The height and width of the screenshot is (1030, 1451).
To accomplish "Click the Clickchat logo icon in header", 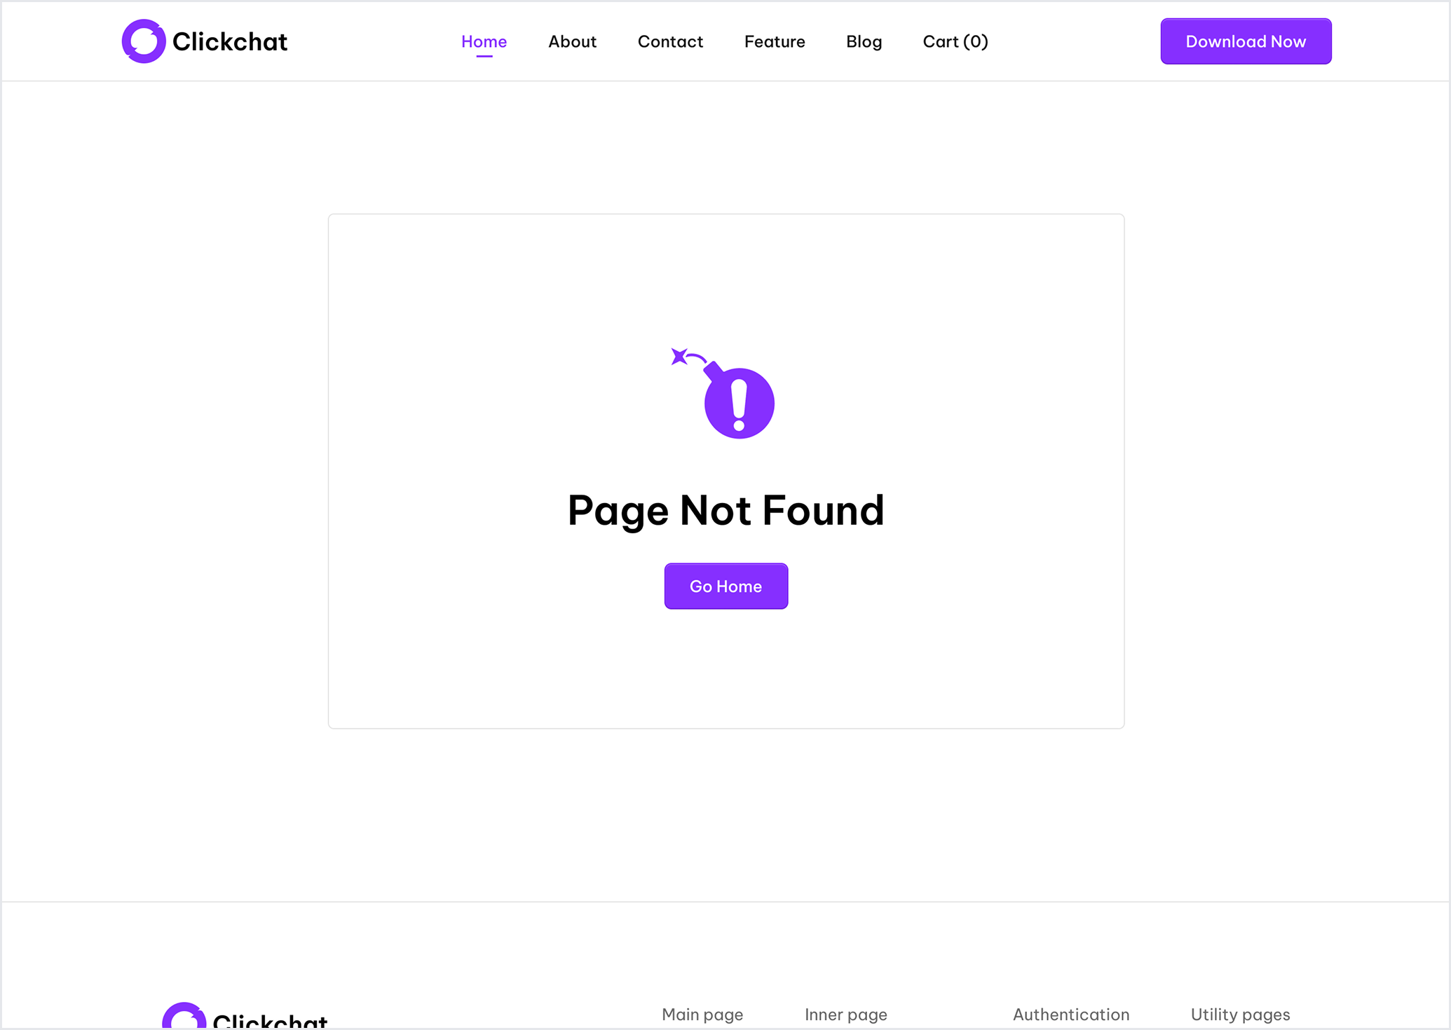I will click(144, 41).
